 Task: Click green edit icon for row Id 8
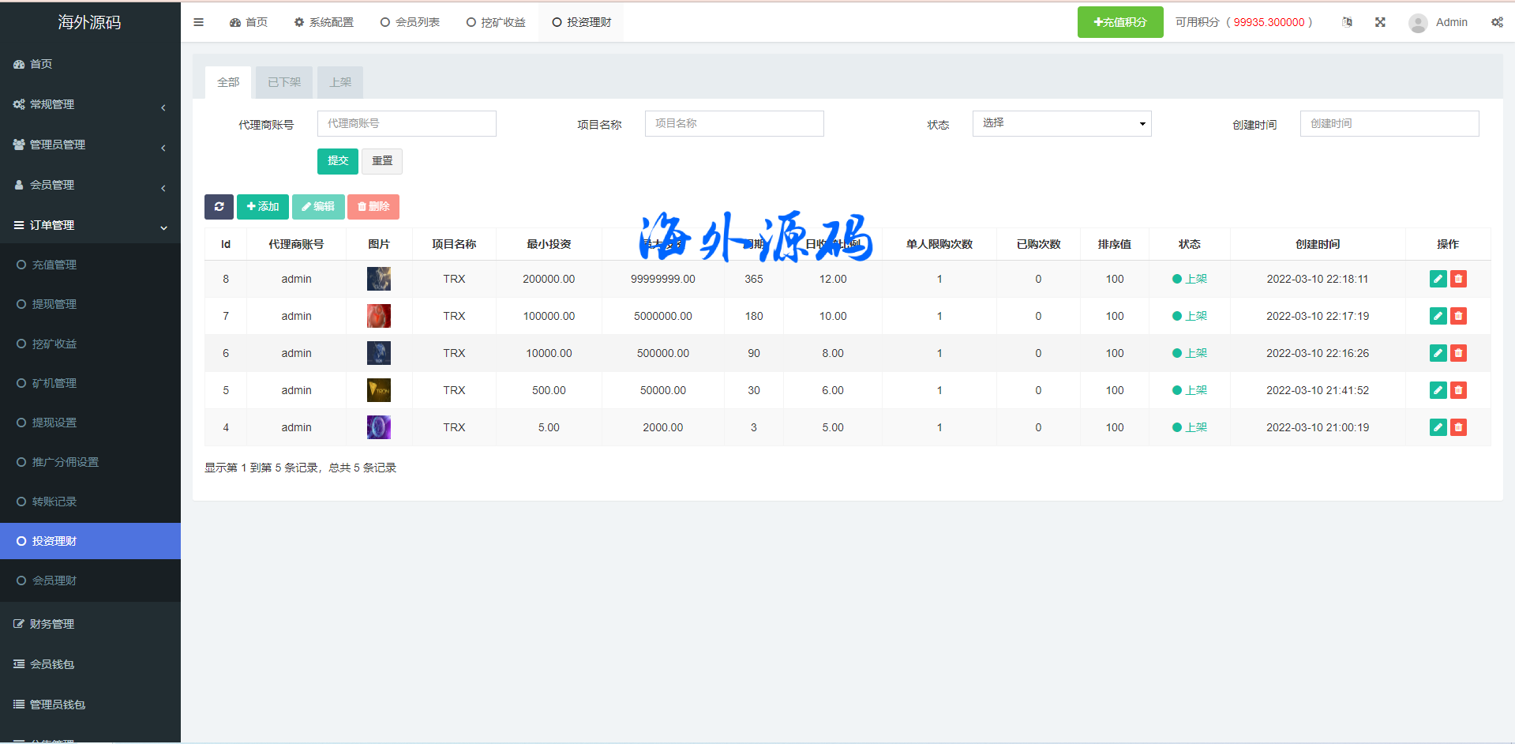(1438, 279)
